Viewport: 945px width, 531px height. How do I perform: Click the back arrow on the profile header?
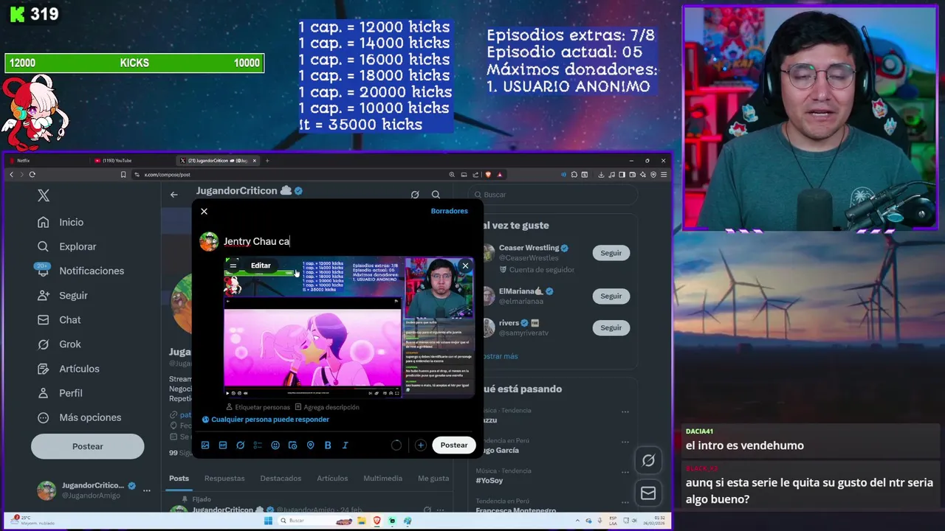[173, 195]
